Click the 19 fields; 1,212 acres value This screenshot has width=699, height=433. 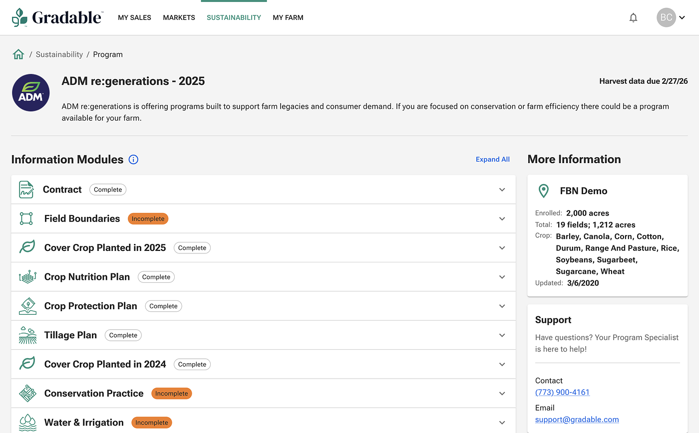point(596,224)
